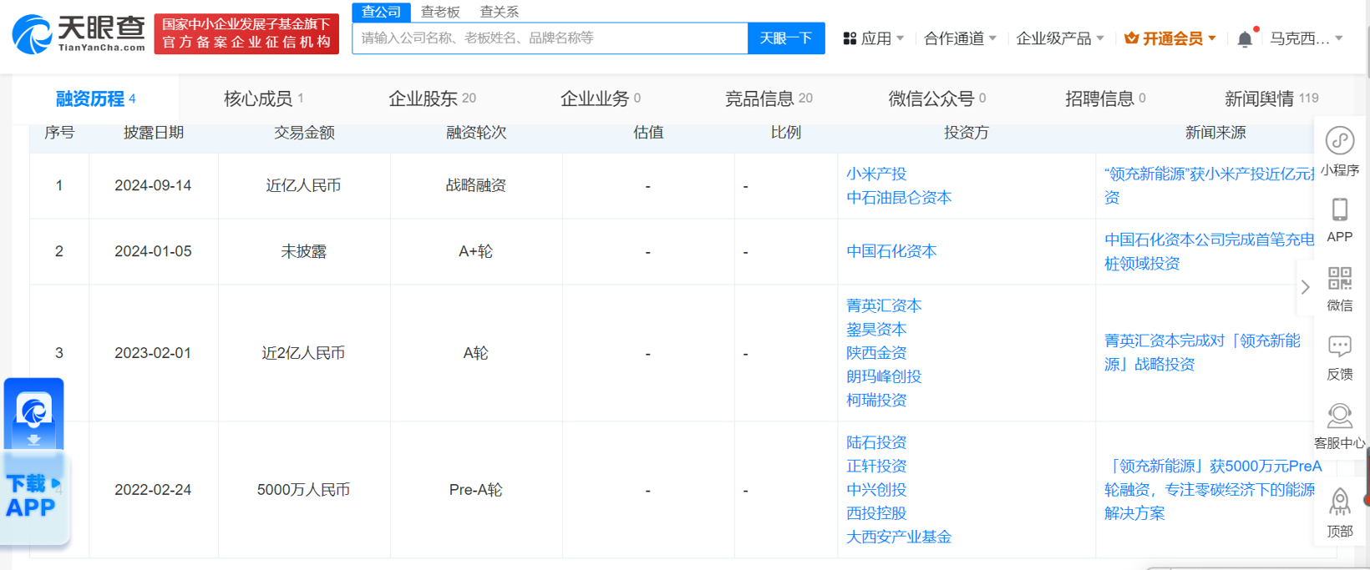Open news 菁英汇资本完成对领充新能源战略投资

pos(1202,352)
